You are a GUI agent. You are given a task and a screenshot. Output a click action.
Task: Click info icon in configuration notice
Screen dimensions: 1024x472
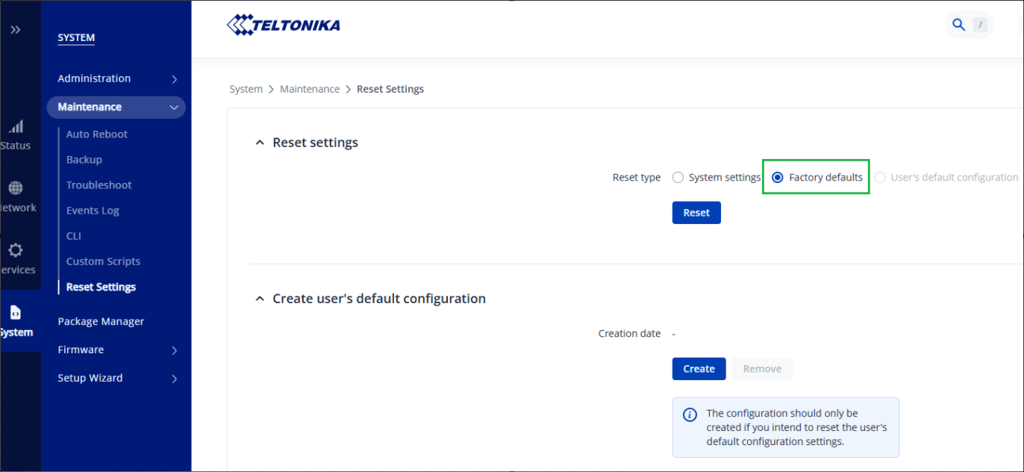tap(691, 414)
